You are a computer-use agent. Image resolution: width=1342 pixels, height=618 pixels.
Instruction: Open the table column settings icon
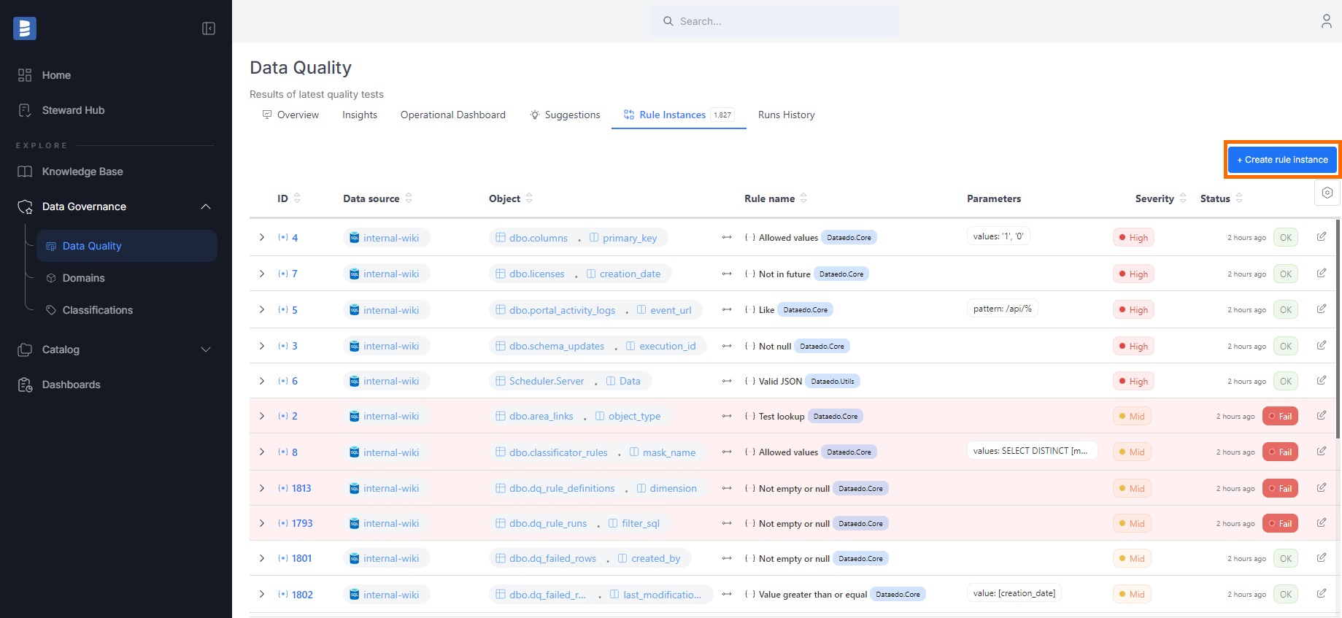(1327, 193)
